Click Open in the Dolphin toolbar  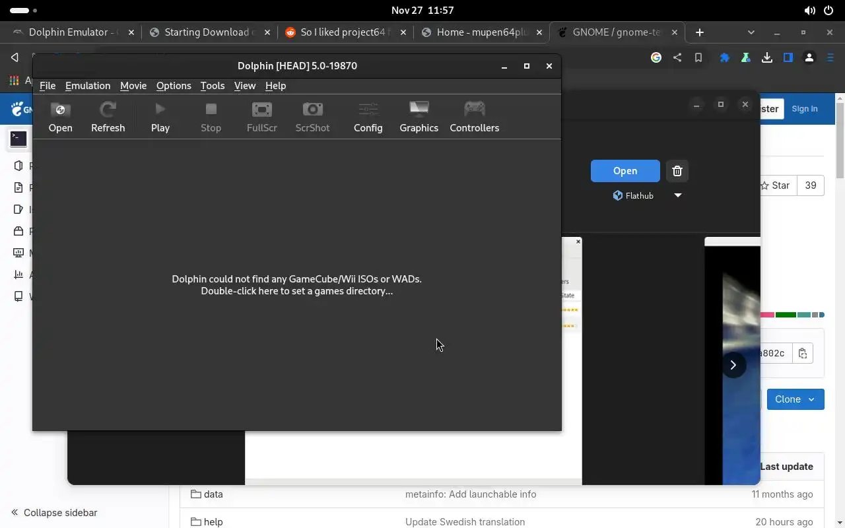point(60,117)
